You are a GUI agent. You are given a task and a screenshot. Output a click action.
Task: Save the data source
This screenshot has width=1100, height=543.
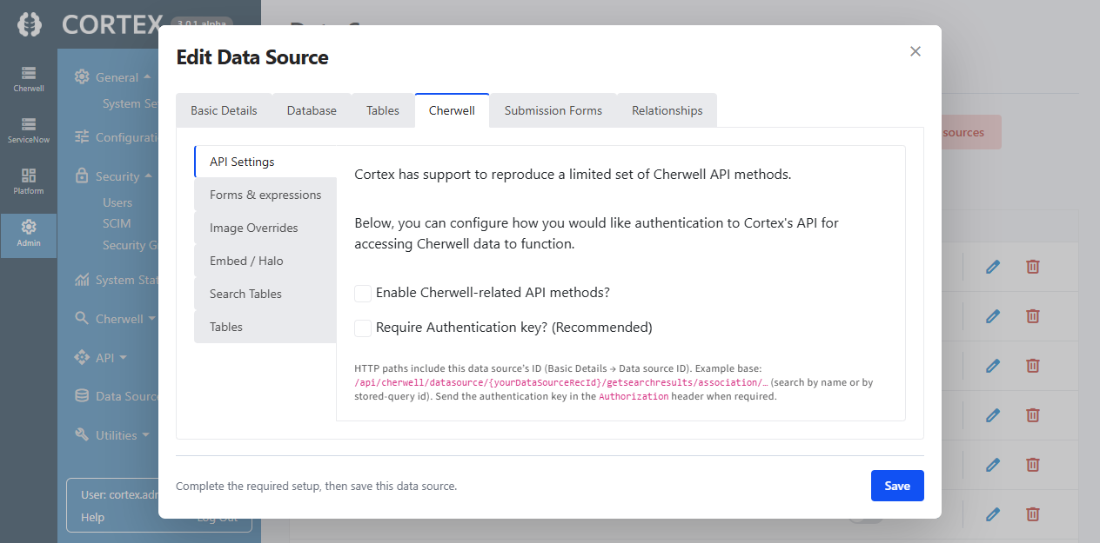[897, 486]
